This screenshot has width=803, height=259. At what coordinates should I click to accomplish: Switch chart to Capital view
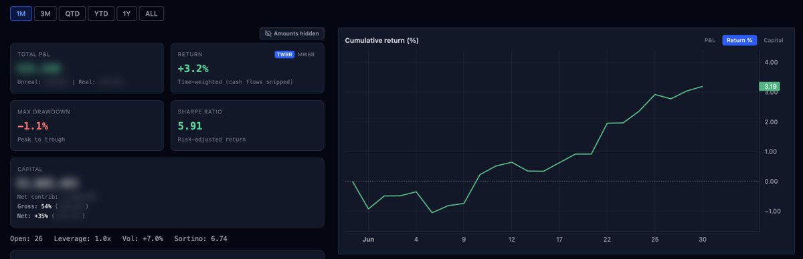[x=774, y=40]
